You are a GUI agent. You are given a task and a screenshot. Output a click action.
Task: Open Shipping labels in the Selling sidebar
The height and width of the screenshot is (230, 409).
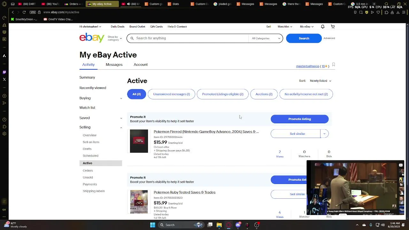coord(94,191)
